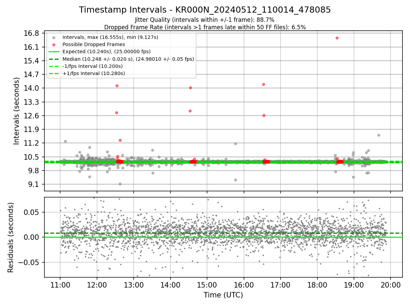Click the 12.6 y-axis tick label
The height and width of the screenshot is (307, 410).
click(x=31, y=116)
